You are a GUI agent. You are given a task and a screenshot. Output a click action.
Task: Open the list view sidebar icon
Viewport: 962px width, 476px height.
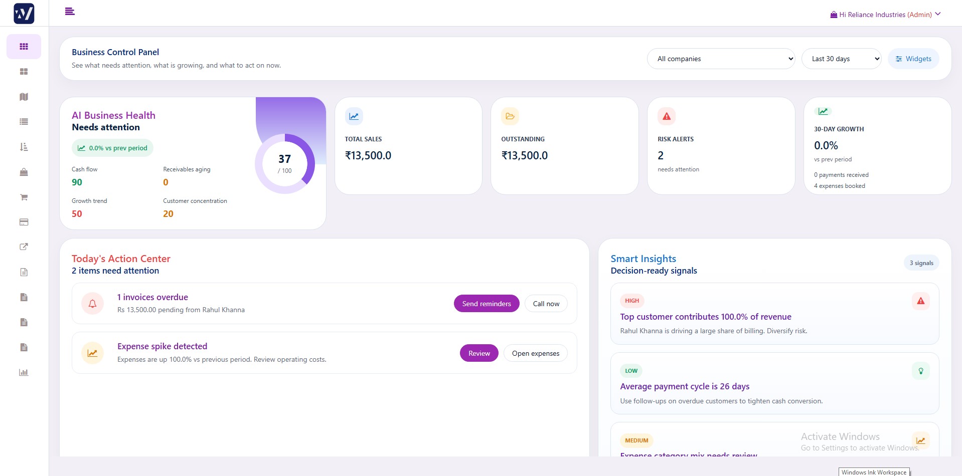coord(24,122)
